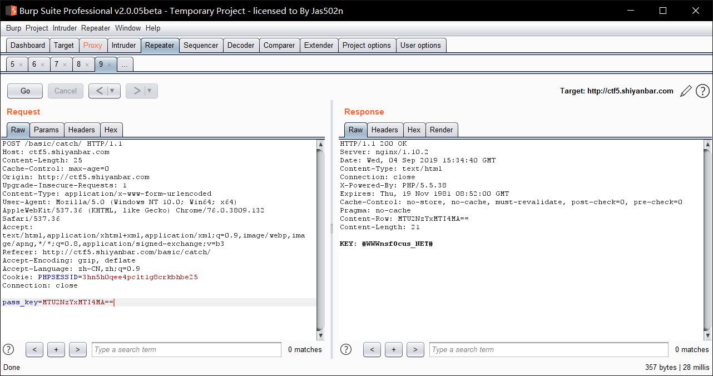This screenshot has height=376, width=713.
Task: Switch to the Decoder tab
Action: click(x=241, y=46)
